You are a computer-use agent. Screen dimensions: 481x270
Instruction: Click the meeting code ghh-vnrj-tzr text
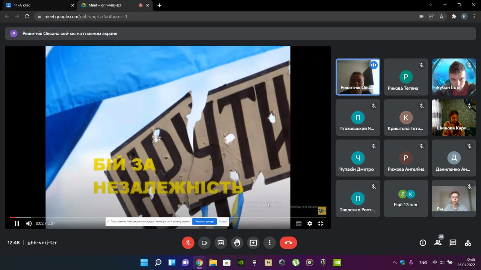(x=42, y=243)
